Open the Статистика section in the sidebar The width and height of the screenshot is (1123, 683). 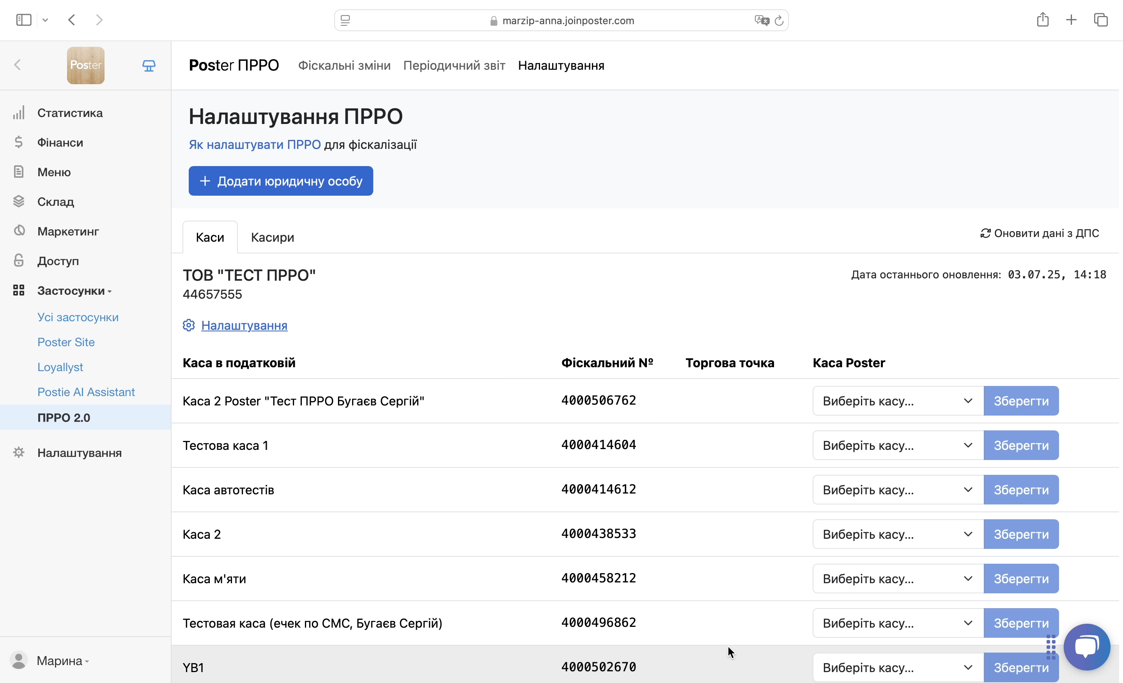pos(70,113)
